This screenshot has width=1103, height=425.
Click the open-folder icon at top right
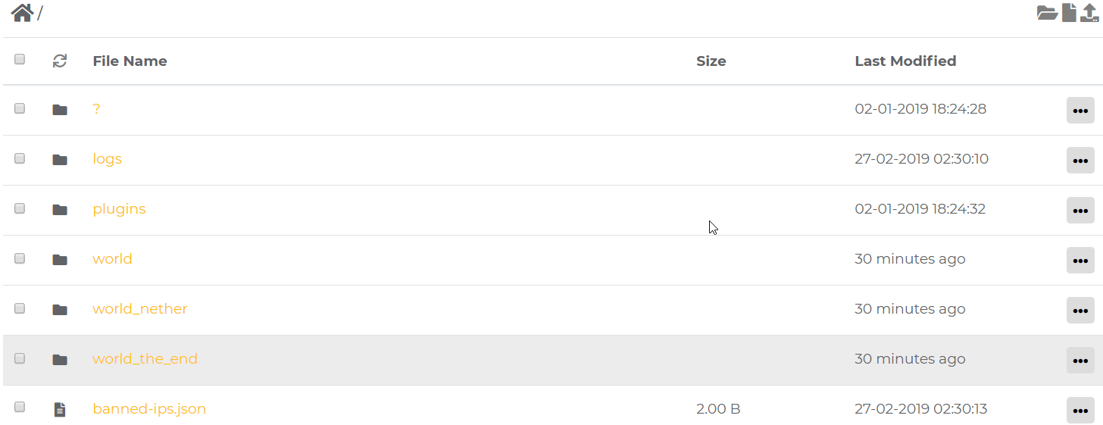coord(1047,13)
